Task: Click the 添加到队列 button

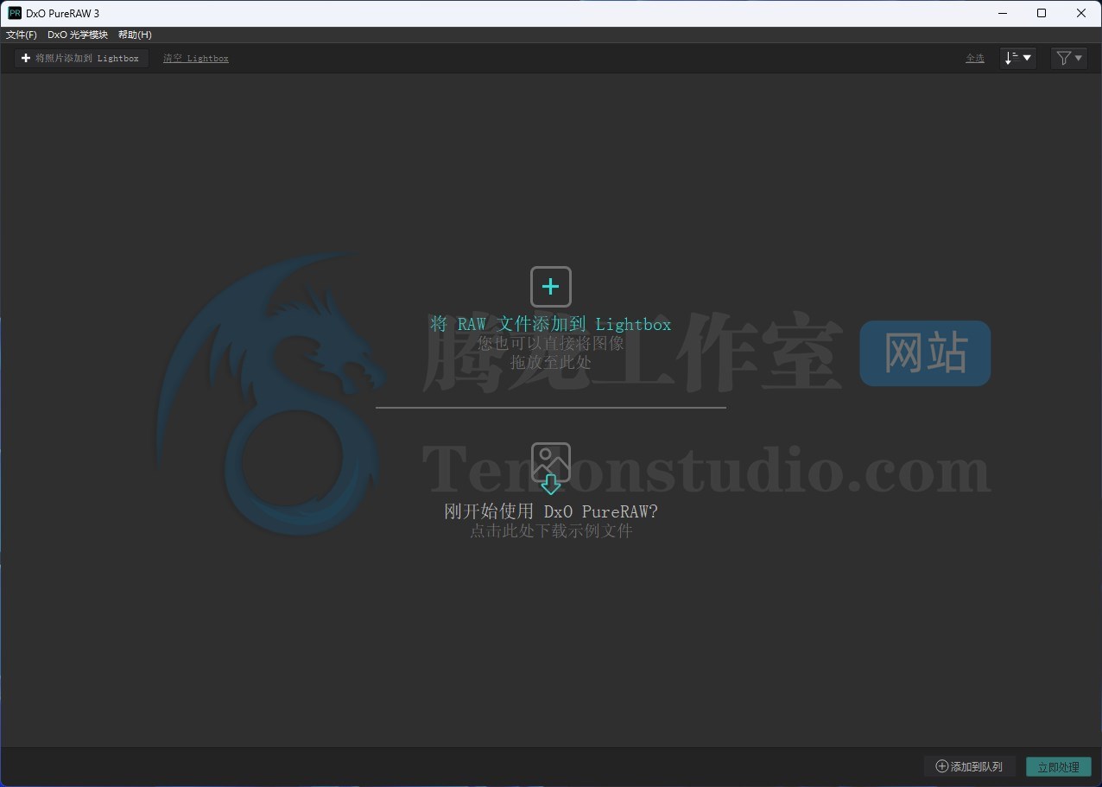Action: 970,766
